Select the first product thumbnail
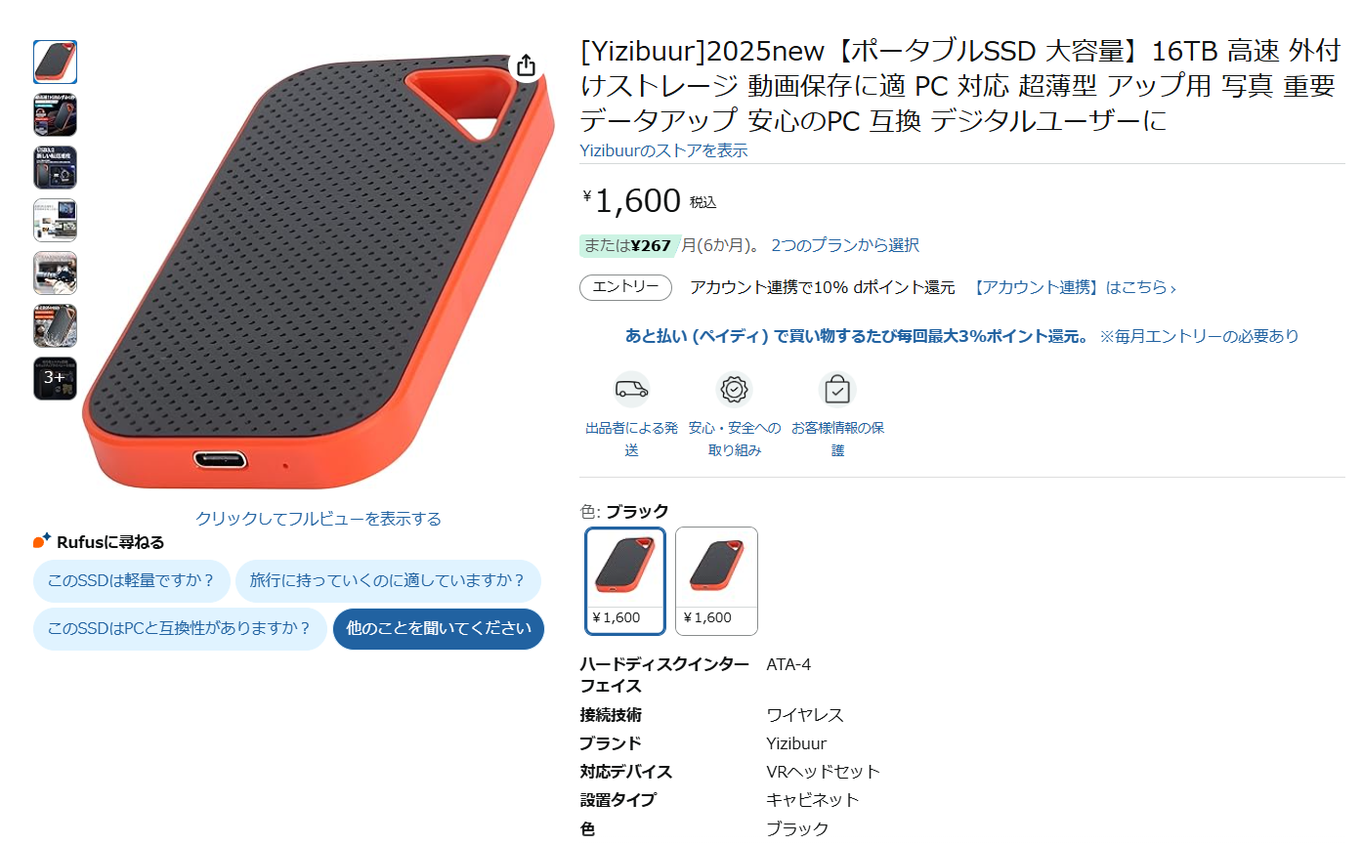Screen dimensions: 1362x845 55,62
